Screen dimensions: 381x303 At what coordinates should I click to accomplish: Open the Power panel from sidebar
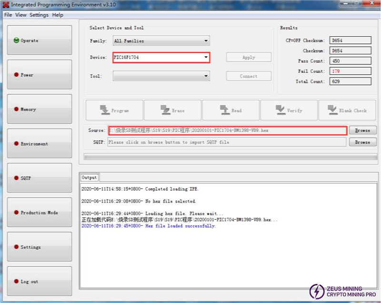[40, 75]
